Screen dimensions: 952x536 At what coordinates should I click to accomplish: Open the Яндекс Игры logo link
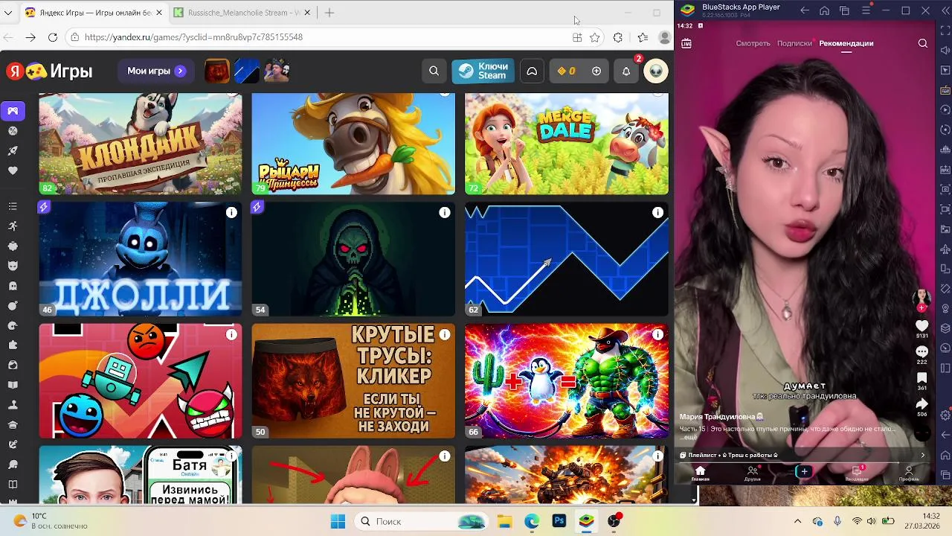(x=49, y=71)
